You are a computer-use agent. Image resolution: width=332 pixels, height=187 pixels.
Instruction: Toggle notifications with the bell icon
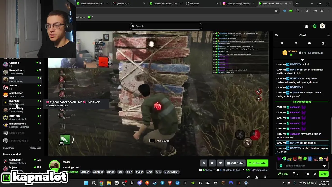point(212,163)
